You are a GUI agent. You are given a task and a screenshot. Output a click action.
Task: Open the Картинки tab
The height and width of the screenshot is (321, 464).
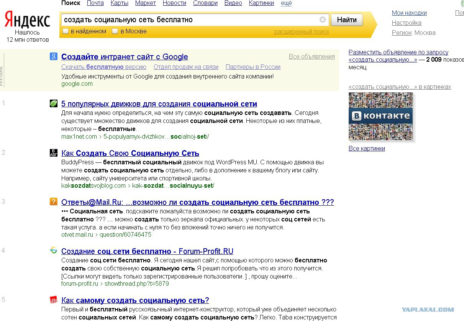coord(261,3)
